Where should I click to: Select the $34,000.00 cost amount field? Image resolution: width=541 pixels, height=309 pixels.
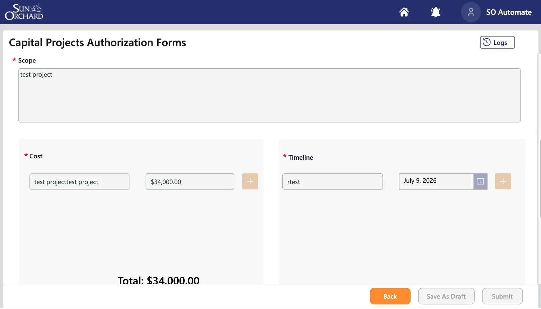[x=190, y=182]
